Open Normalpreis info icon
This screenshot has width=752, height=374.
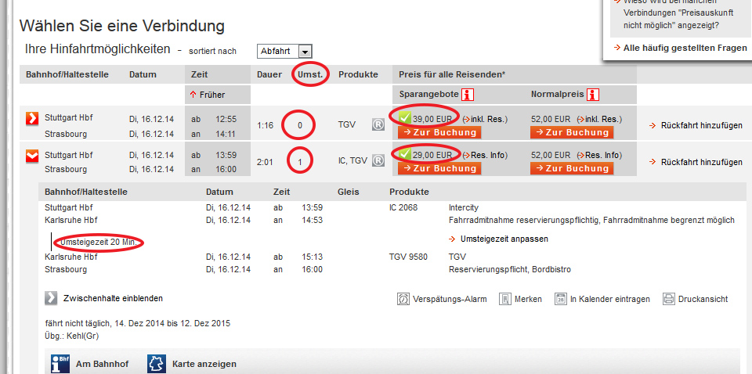click(x=594, y=95)
